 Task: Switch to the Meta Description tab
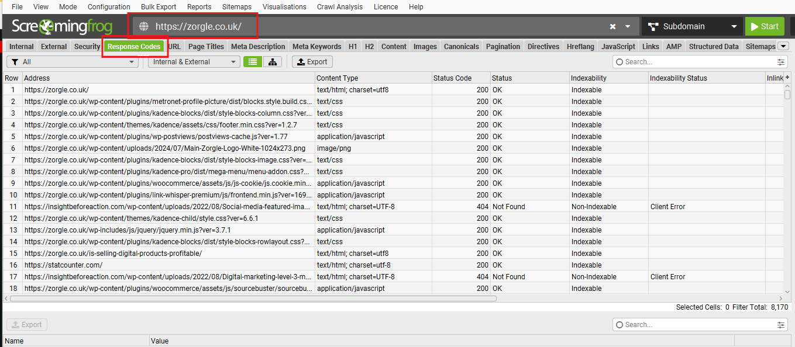[258, 47]
